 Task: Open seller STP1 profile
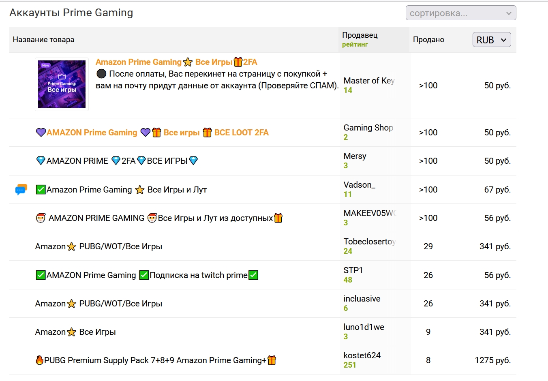point(353,270)
